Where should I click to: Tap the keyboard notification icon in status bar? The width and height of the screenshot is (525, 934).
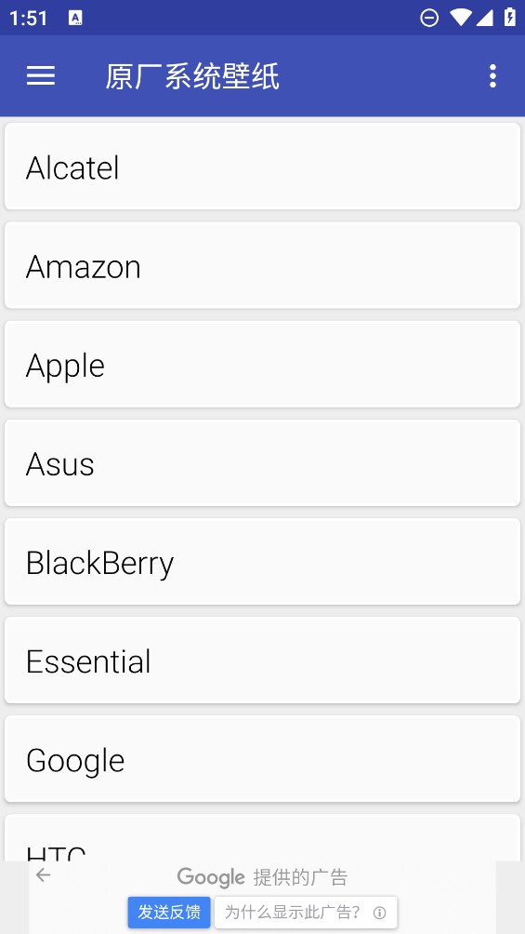[x=75, y=18]
